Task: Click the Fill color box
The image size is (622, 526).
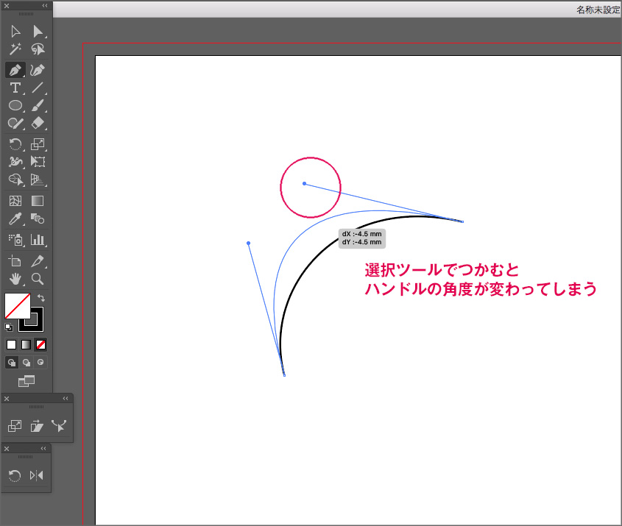Action: 18,306
